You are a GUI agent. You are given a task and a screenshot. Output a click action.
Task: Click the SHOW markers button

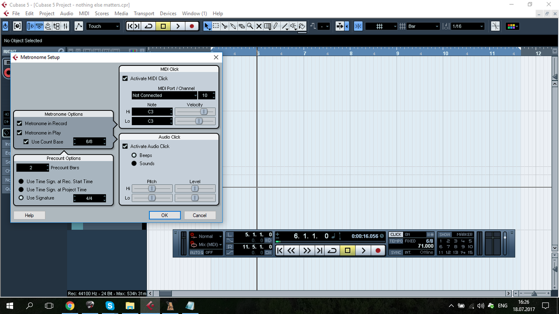pyautogui.click(x=445, y=235)
